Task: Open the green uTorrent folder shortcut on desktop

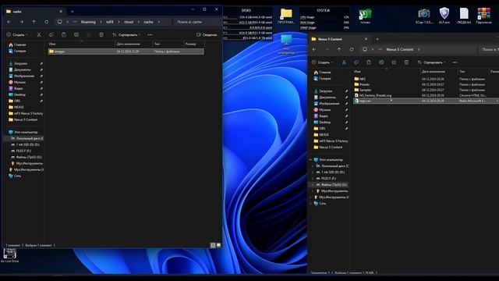Action: pos(365,16)
